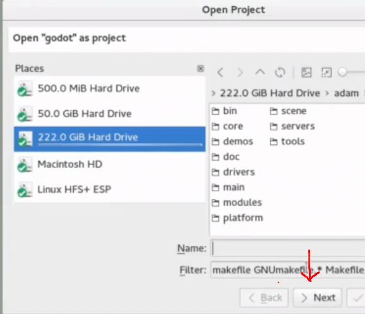Open the Filter combo box
This screenshot has height=314, width=365.
point(288,270)
